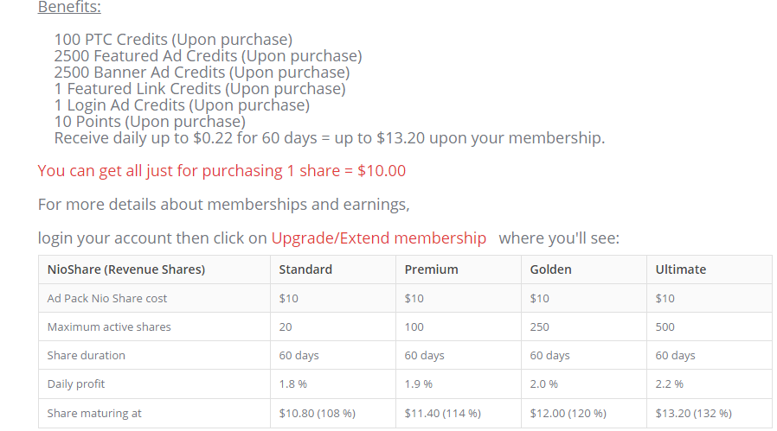Click the Share duration row label
This screenshot has width=777, height=431.
(x=87, y=356)
